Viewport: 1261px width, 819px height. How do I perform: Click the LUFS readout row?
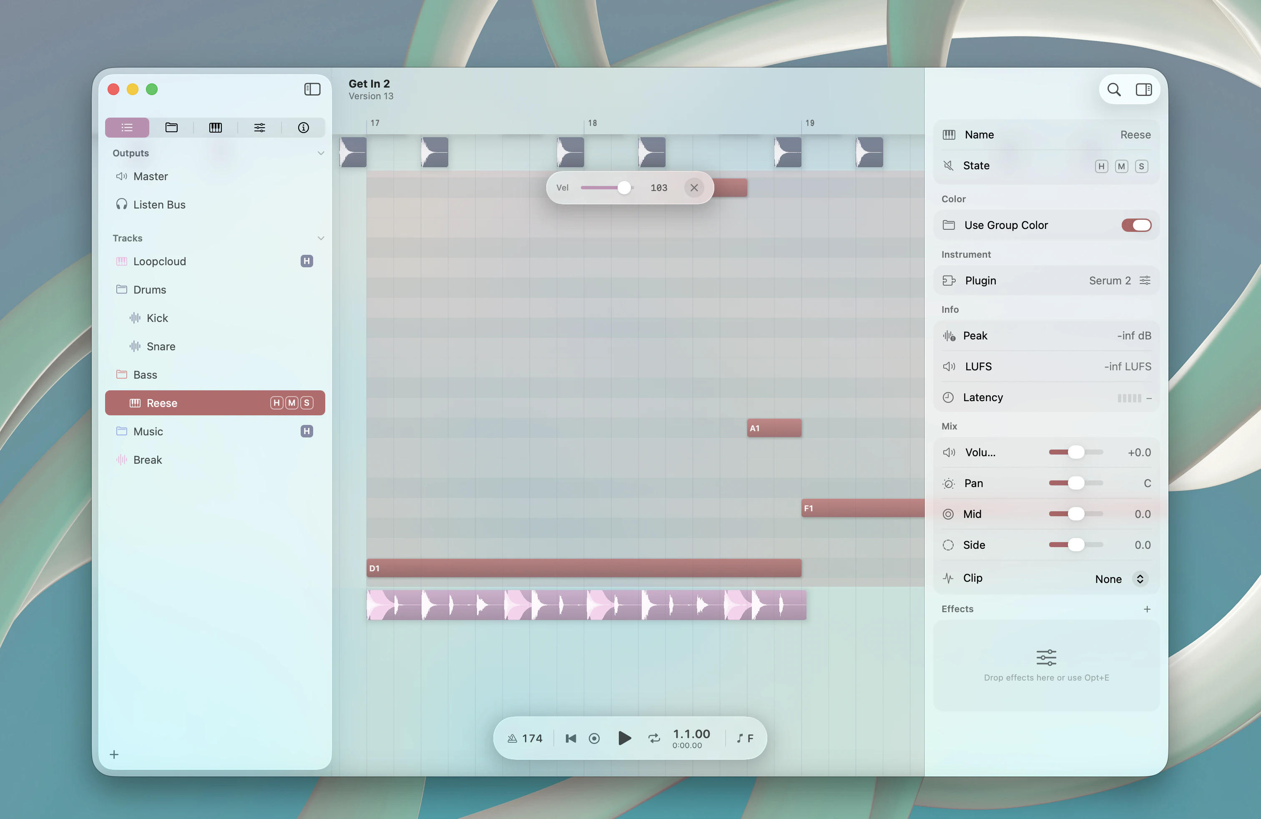1046,367
